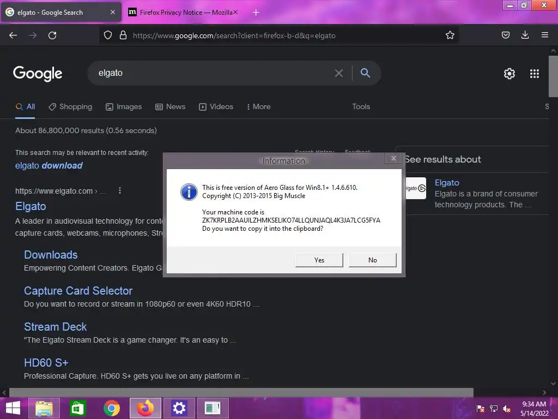
Task: Click the Action Center flag tray icon
Action: 481,409
